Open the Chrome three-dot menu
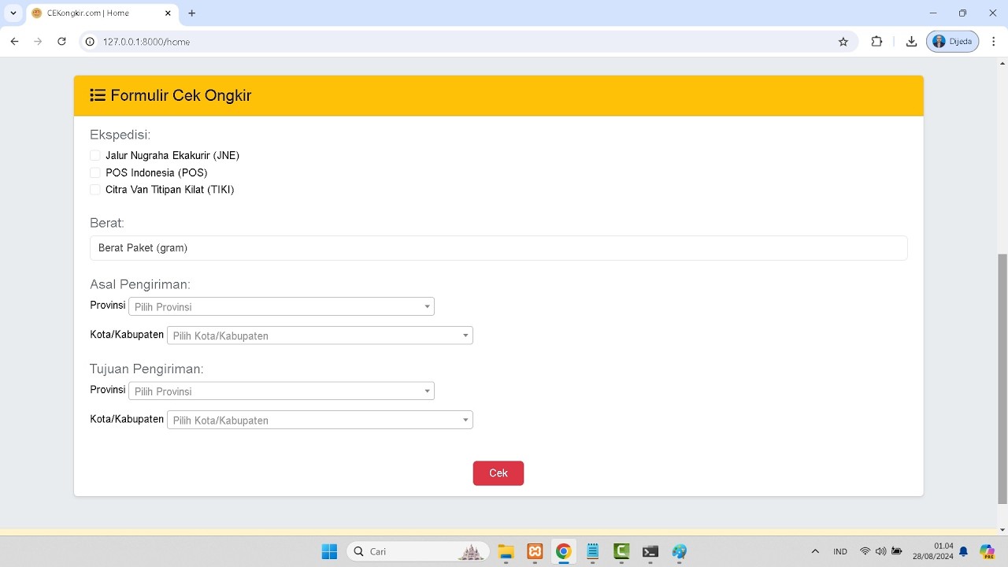This screenshot has width=1008, height=567. point(992,42)
